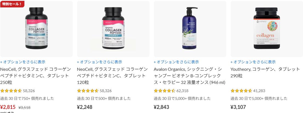Expand more options for NeoCell 250粒
Image resolution: width=303 pixels, height=113 pixels.
tap(23, 62)
